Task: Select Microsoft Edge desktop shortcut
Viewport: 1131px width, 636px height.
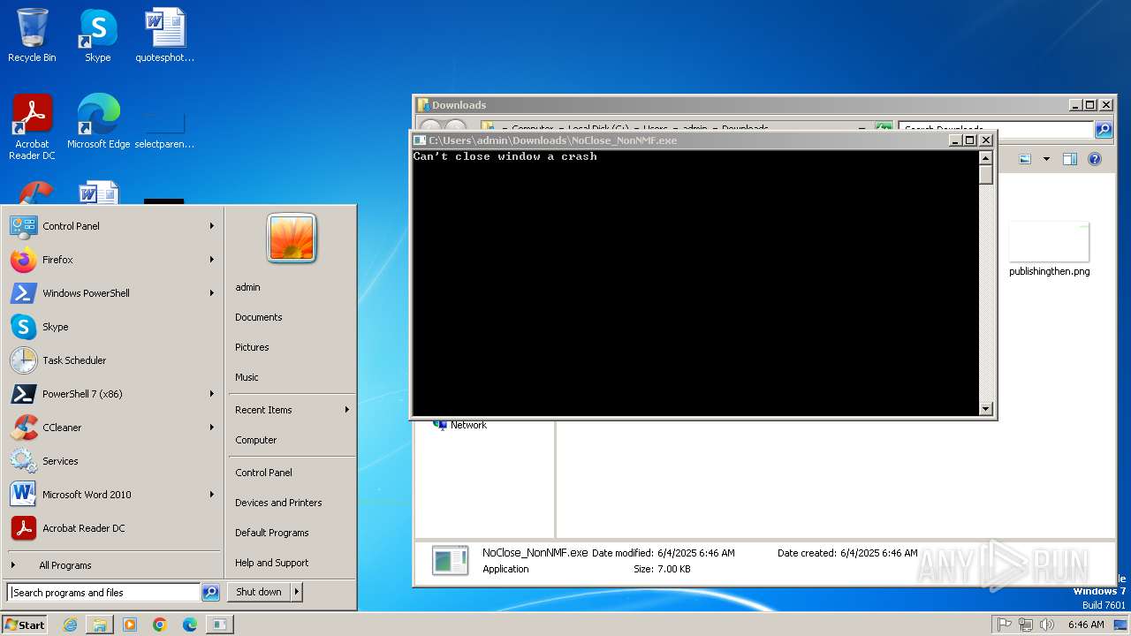Action: [98, 122]
